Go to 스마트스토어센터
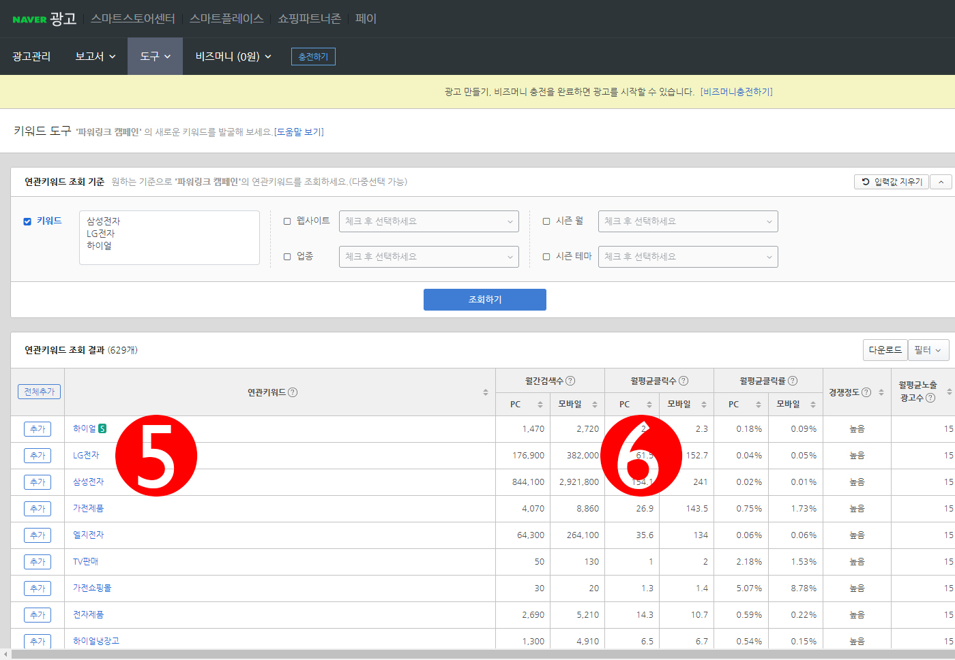Screen dimensions: 955x660 click(x=133, y=18)
